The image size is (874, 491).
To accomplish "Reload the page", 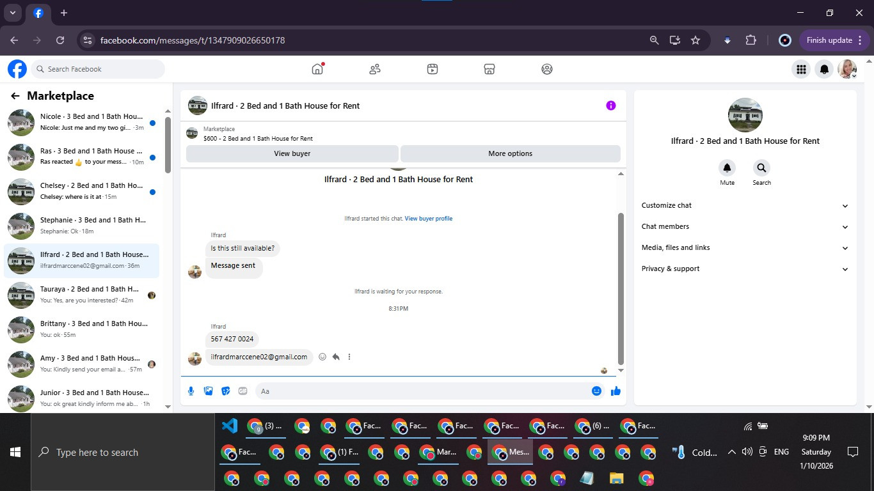I will pyautogui.click(x=60, y=40).
